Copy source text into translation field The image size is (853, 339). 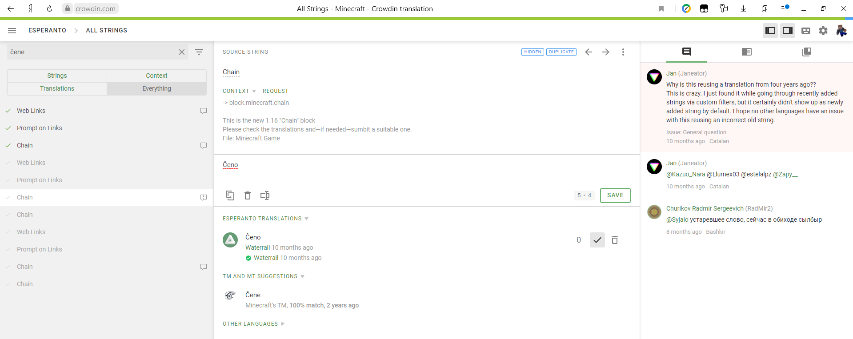tap(230, 195)
